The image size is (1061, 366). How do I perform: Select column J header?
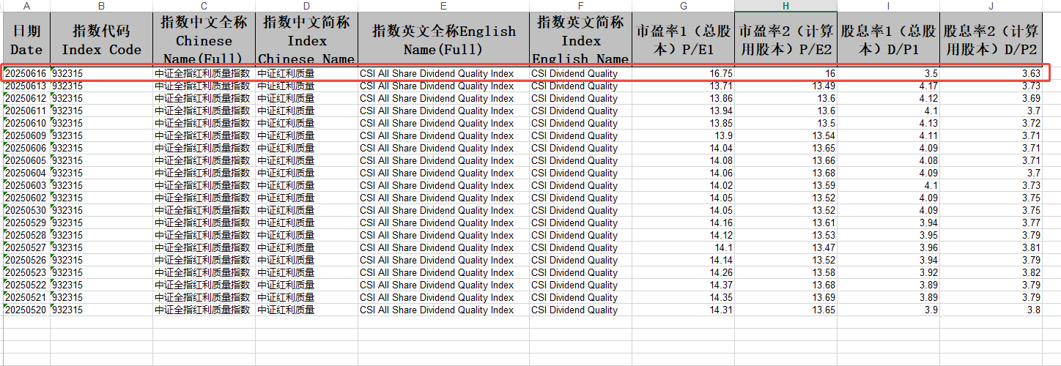(991, 6)
